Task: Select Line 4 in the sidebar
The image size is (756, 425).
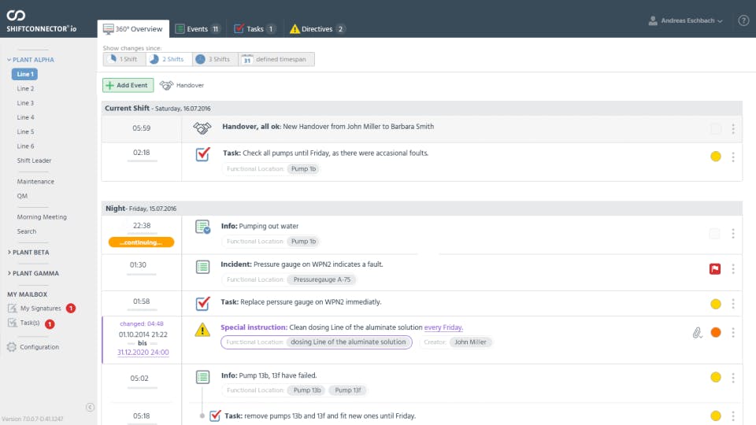Action: (25, 117)
